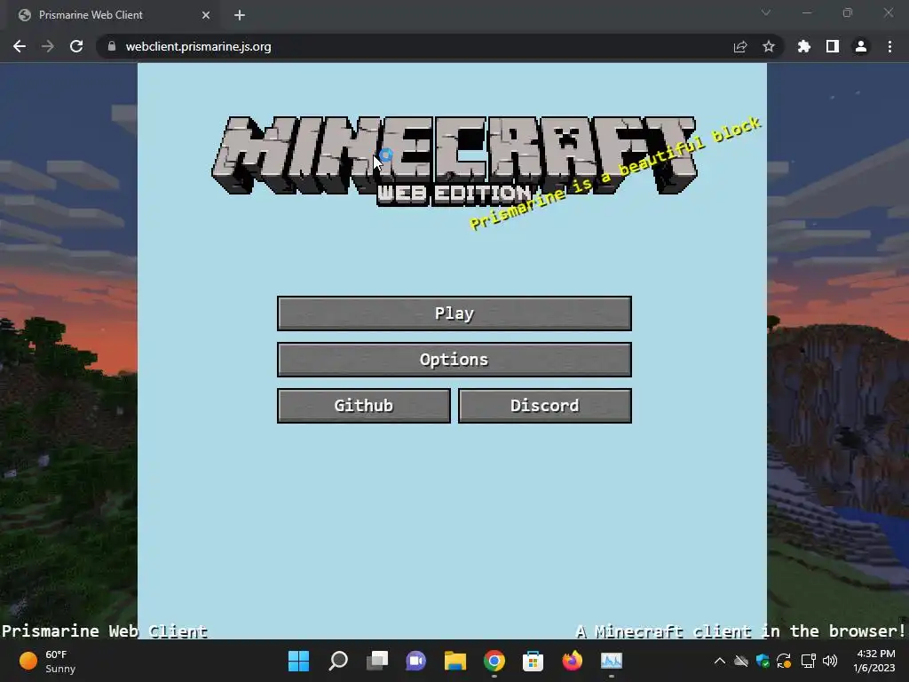Close the Prismarine Web Client tab

coord(206,15)
